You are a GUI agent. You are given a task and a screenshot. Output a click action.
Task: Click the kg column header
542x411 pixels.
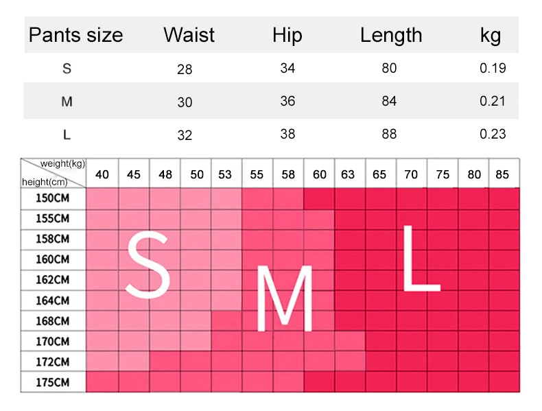[490, 35]
